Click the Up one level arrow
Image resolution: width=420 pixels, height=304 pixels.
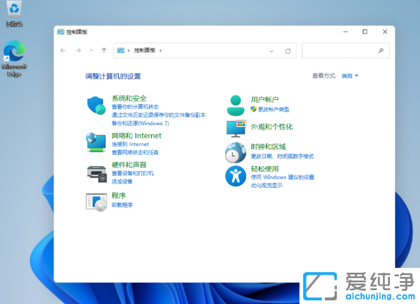[x=104, y=51]
